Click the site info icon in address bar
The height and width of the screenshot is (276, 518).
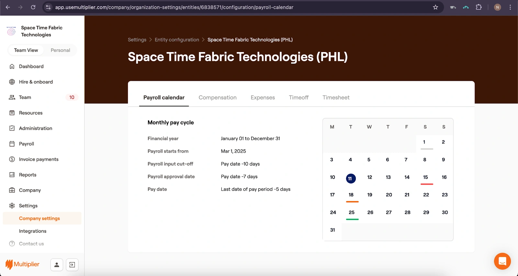tap(48, 7)
